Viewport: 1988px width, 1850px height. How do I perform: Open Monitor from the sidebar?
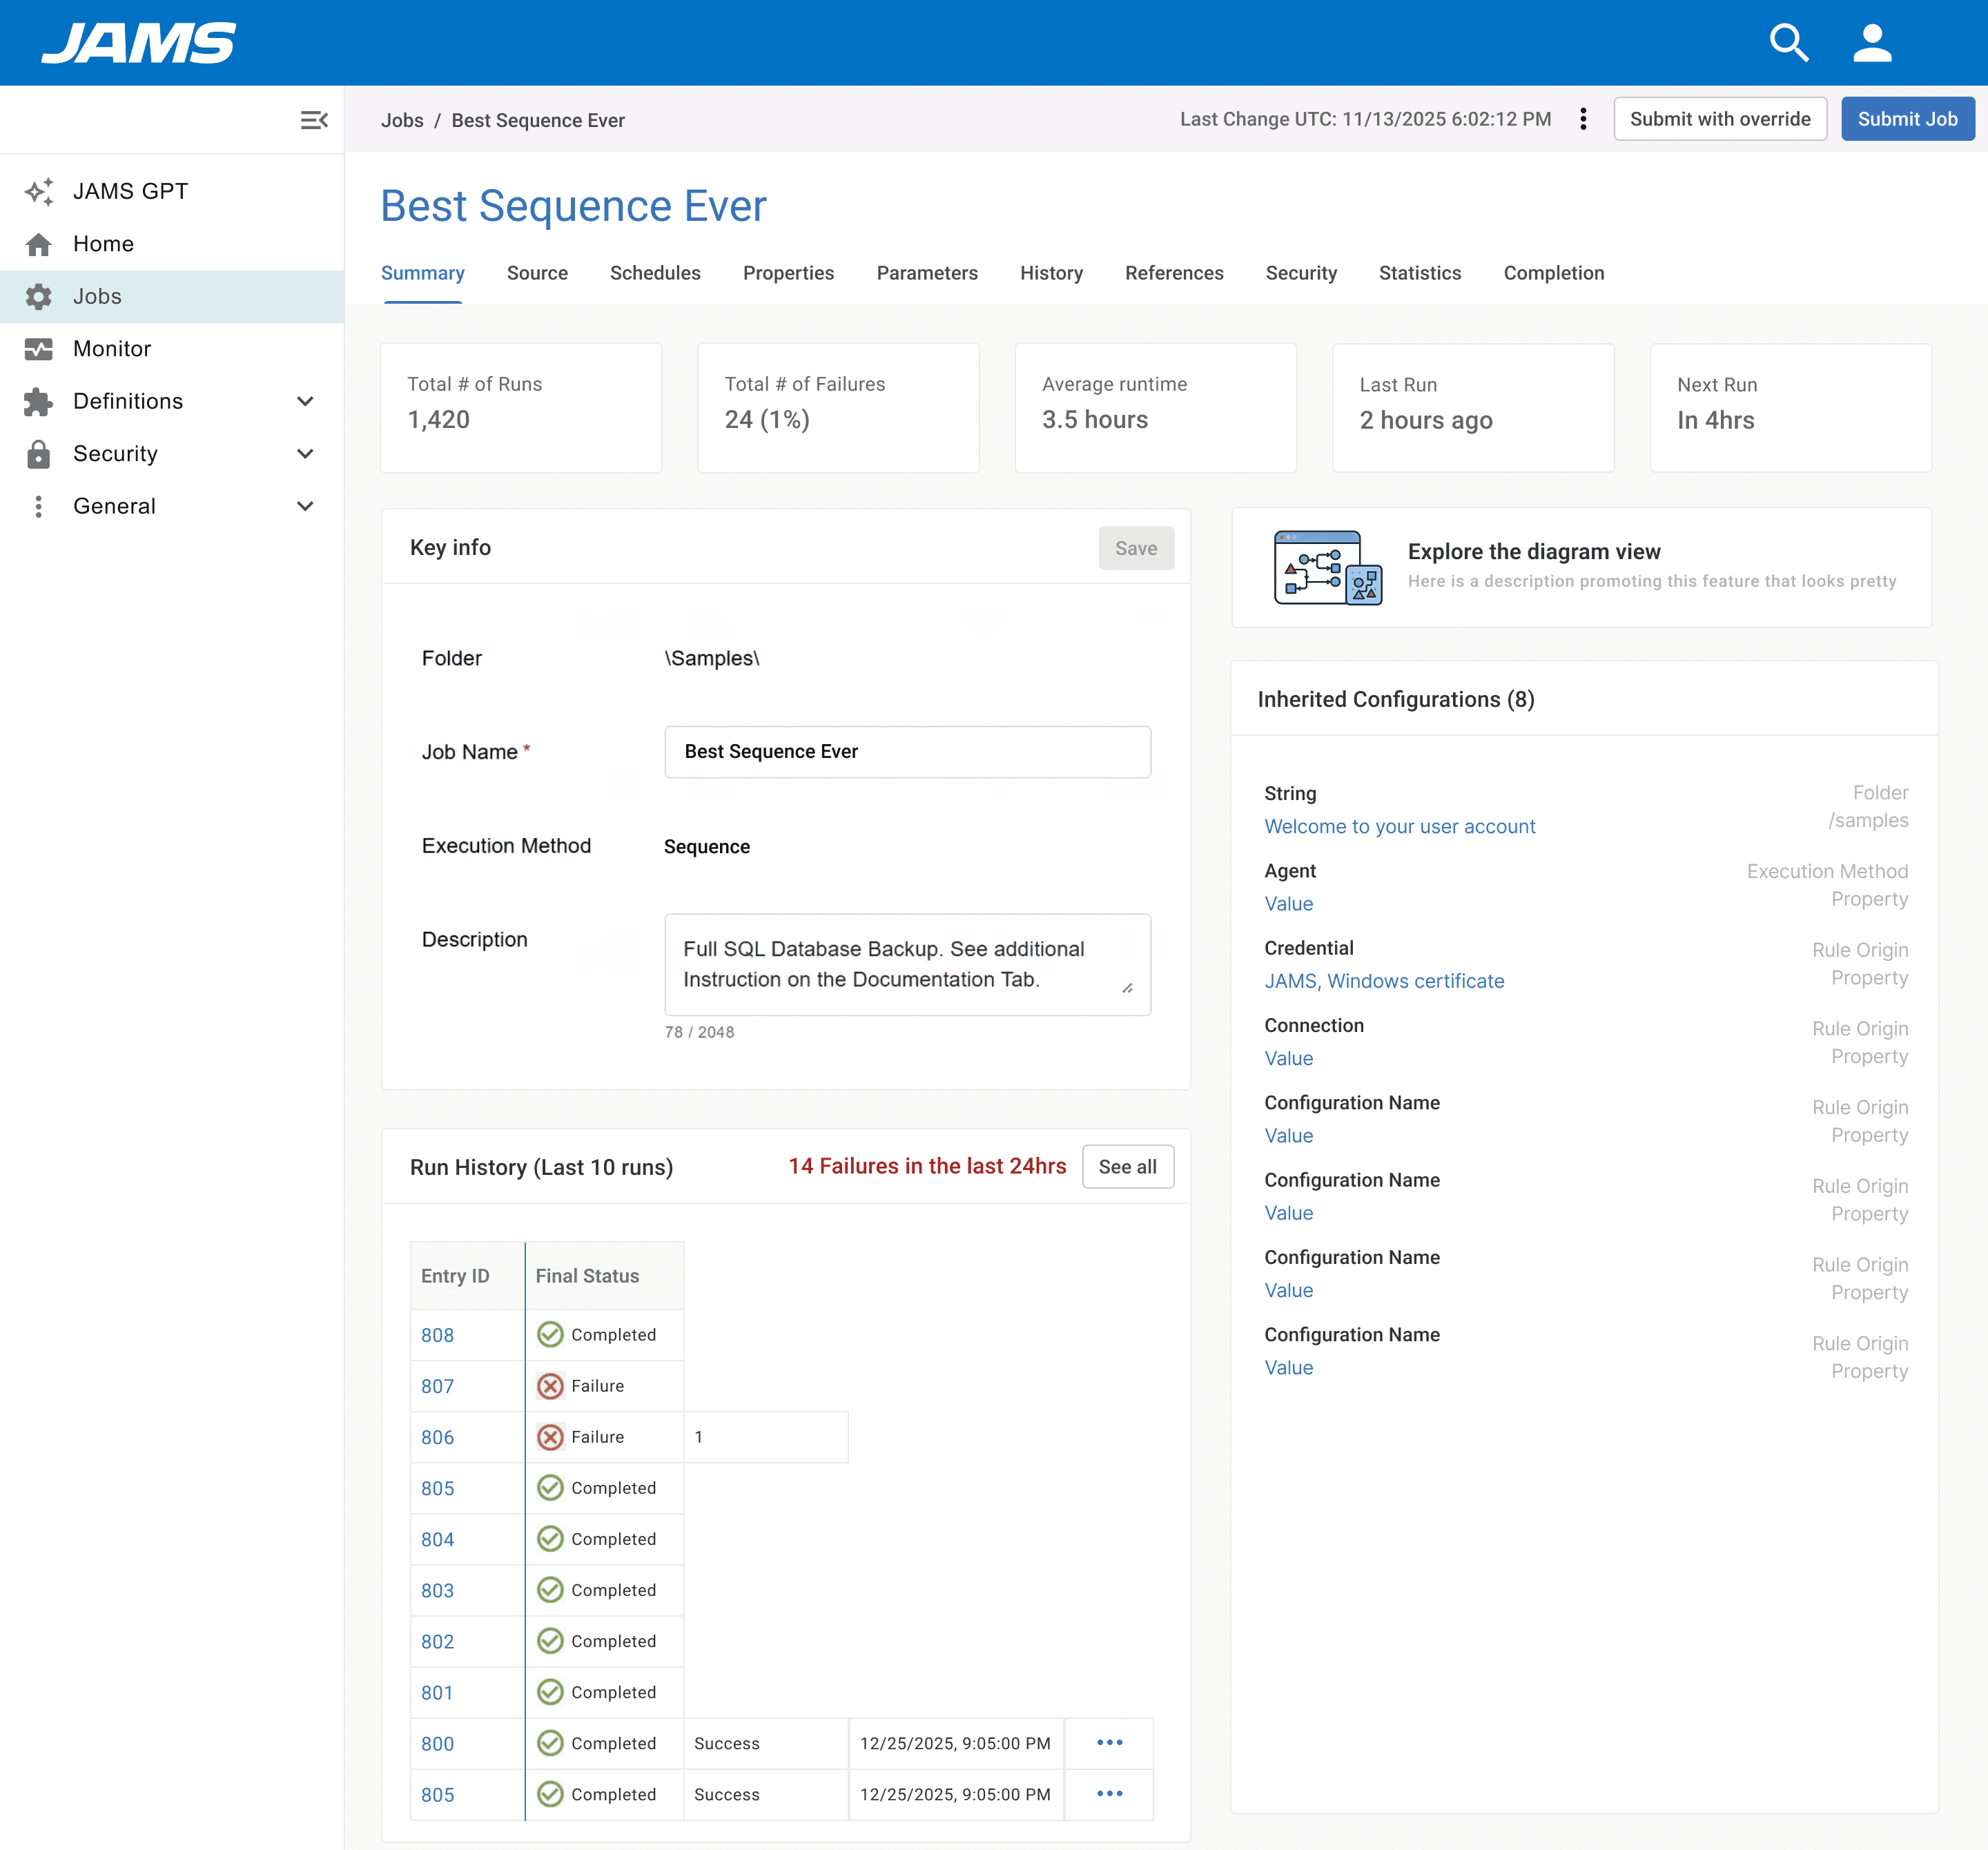(x=111, y=349)
